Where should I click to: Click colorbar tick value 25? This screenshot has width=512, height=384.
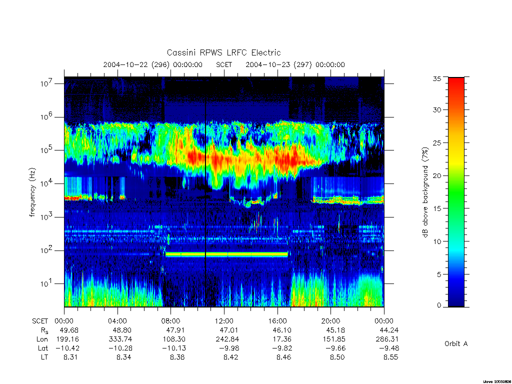click(x=437, y=142)
